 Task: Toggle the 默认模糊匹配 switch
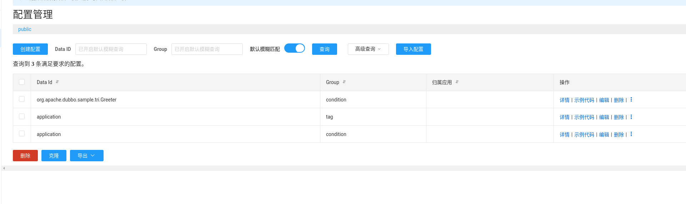tap(295, 48)
